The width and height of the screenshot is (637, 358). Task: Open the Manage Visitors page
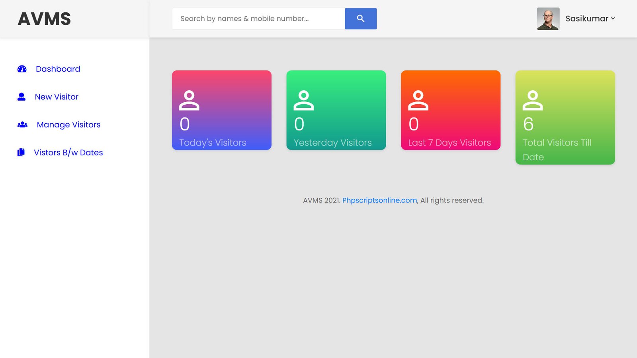[x=68, y=125]
